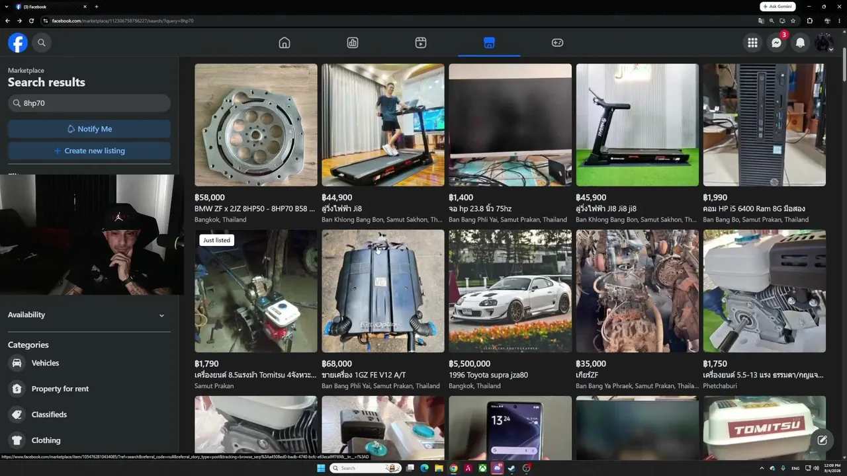This screenshot has width=847, height=476.
Task: Switch to the Marketplace tab
Action: tap(489, 43)
